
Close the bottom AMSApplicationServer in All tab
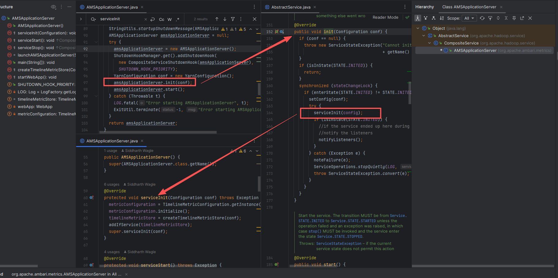pos(126,274)
